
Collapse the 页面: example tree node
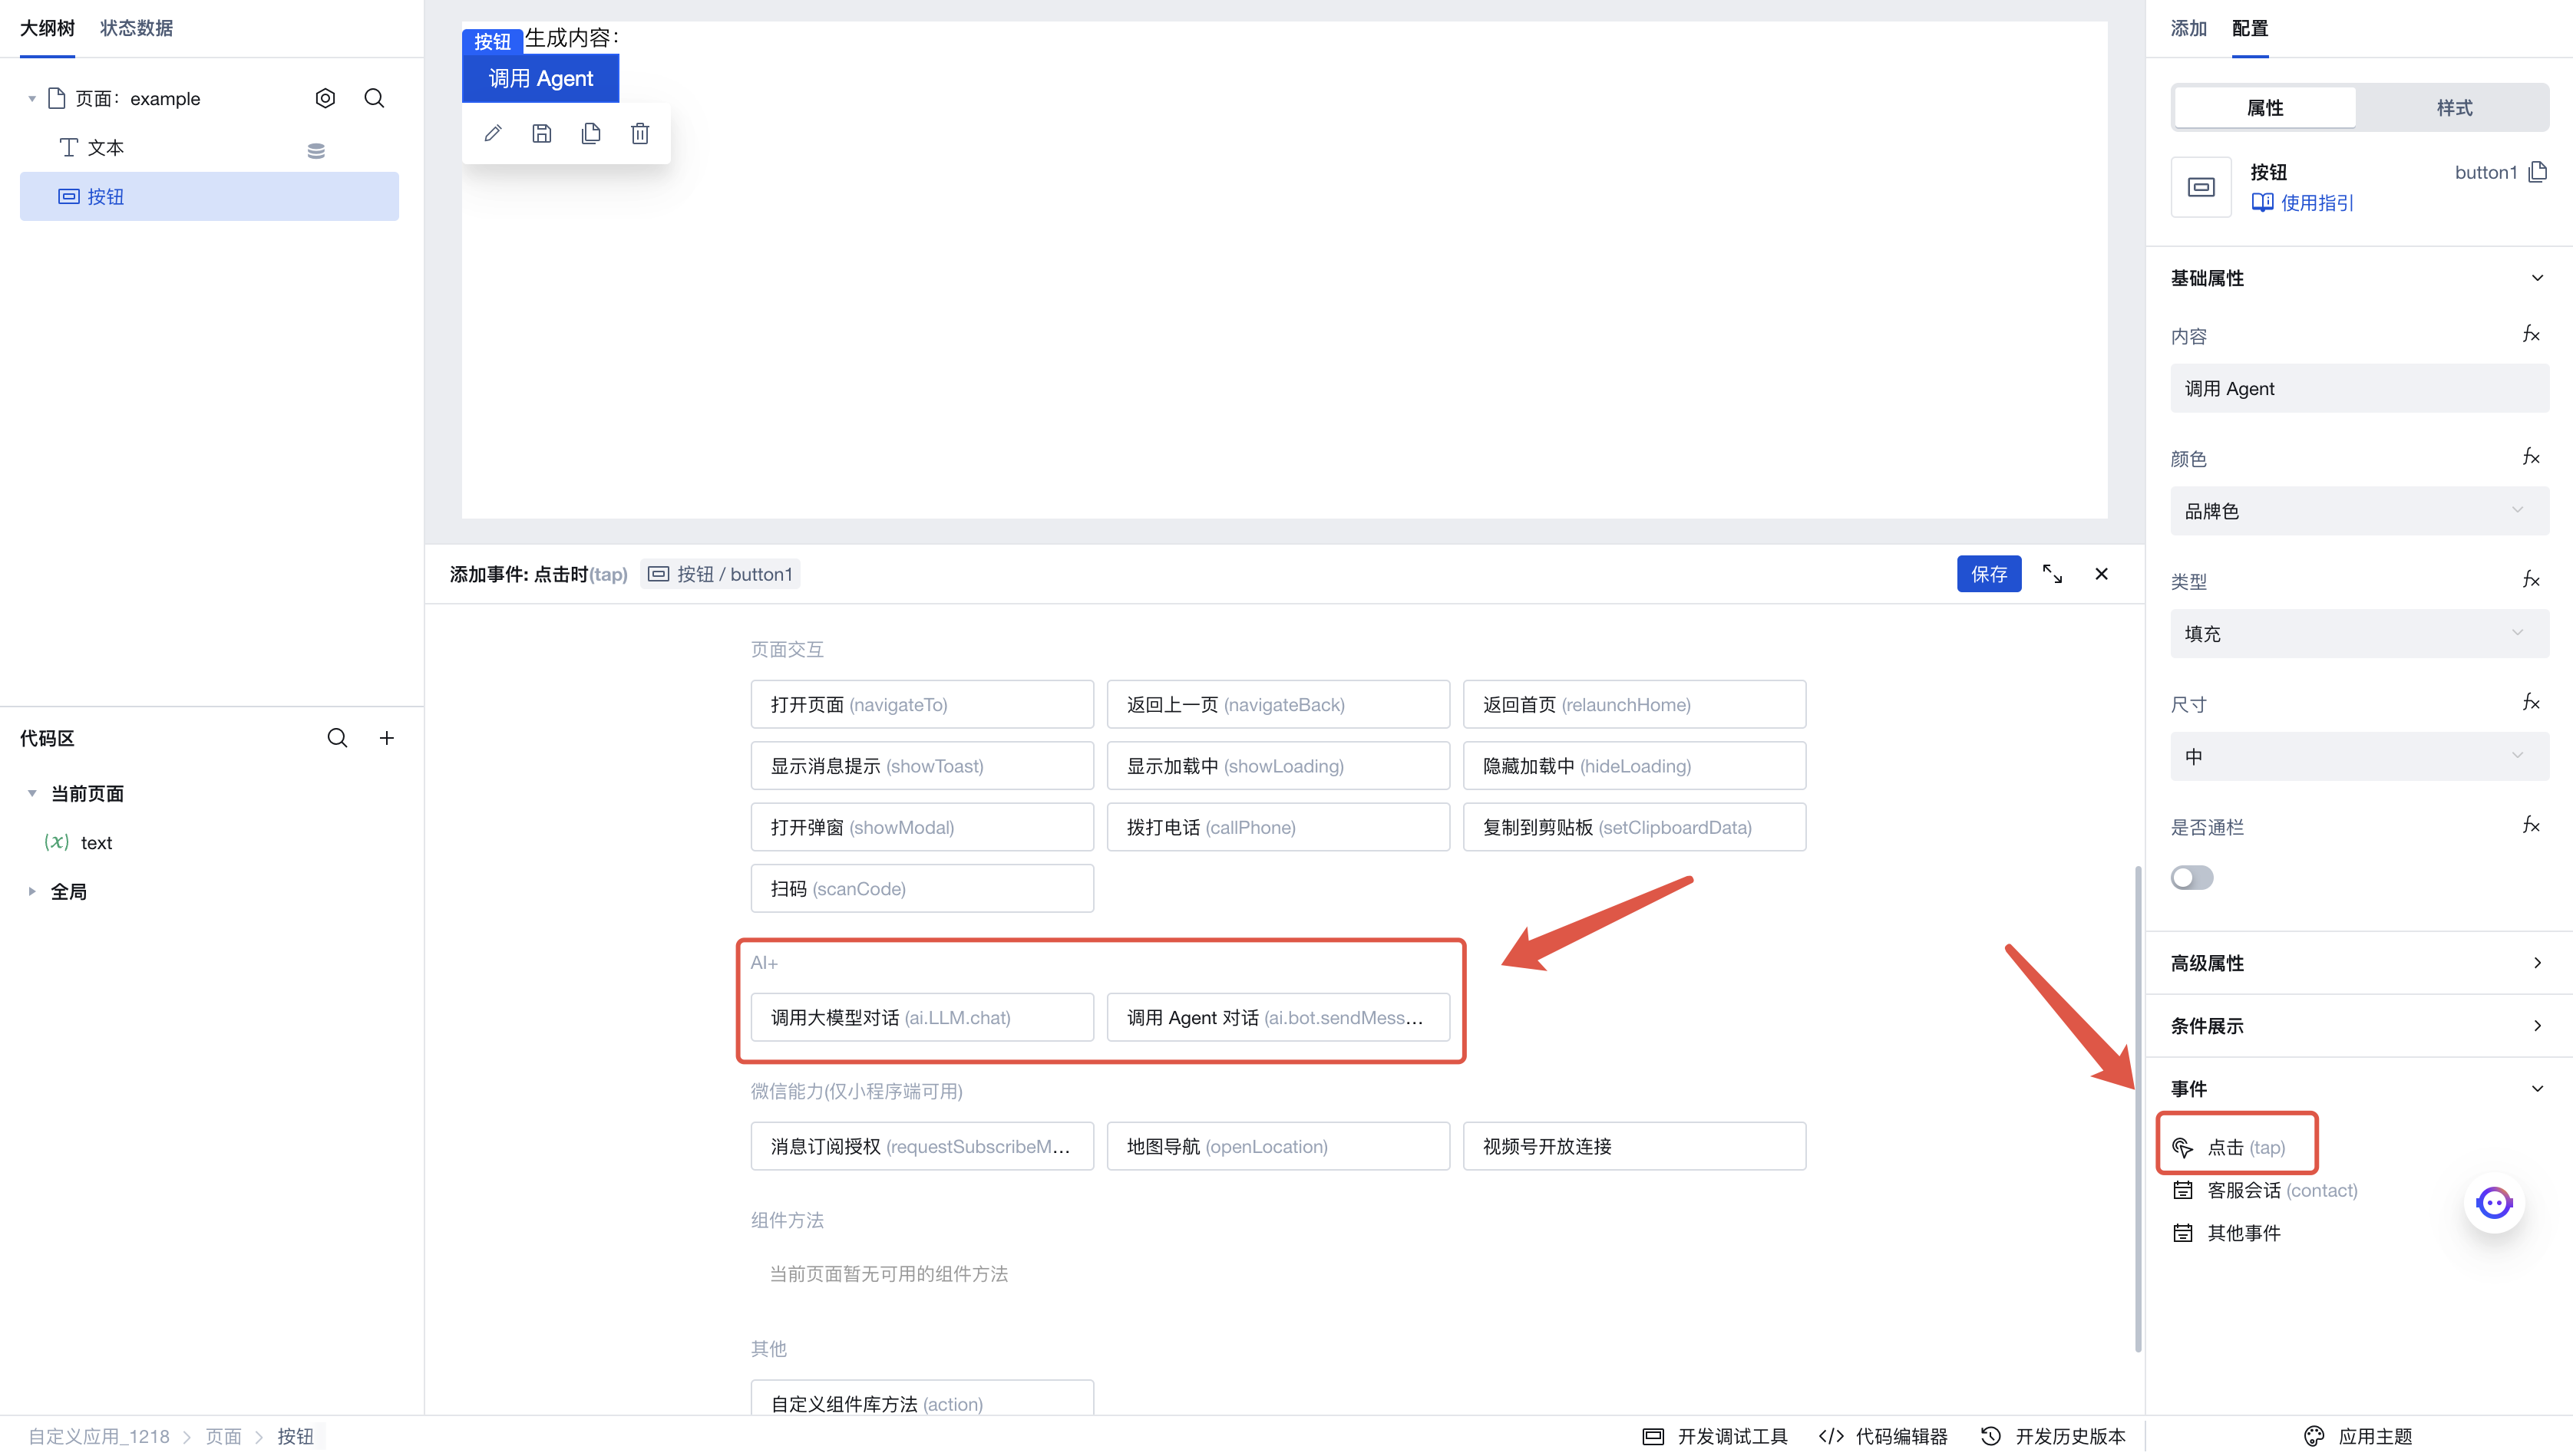point(32,98)
